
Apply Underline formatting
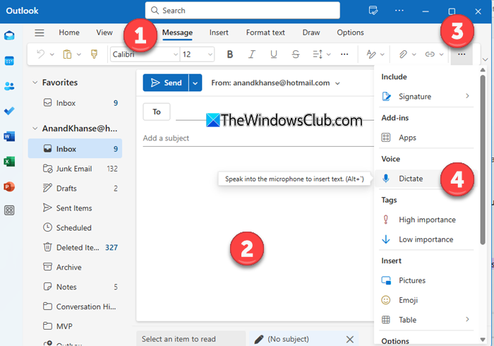click(x=274, y=54)
